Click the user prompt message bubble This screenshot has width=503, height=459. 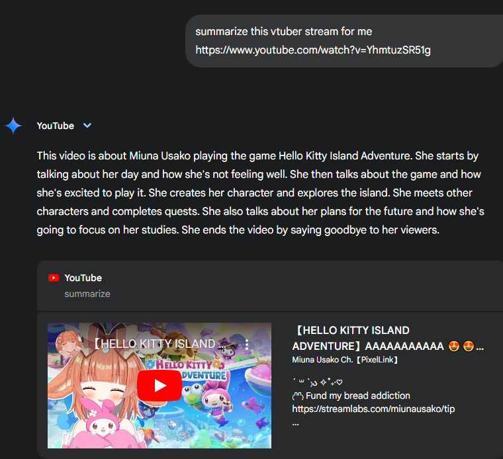(x=344, y=41)
